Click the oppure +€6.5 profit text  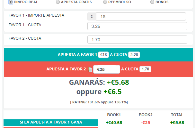pos(99,92)
